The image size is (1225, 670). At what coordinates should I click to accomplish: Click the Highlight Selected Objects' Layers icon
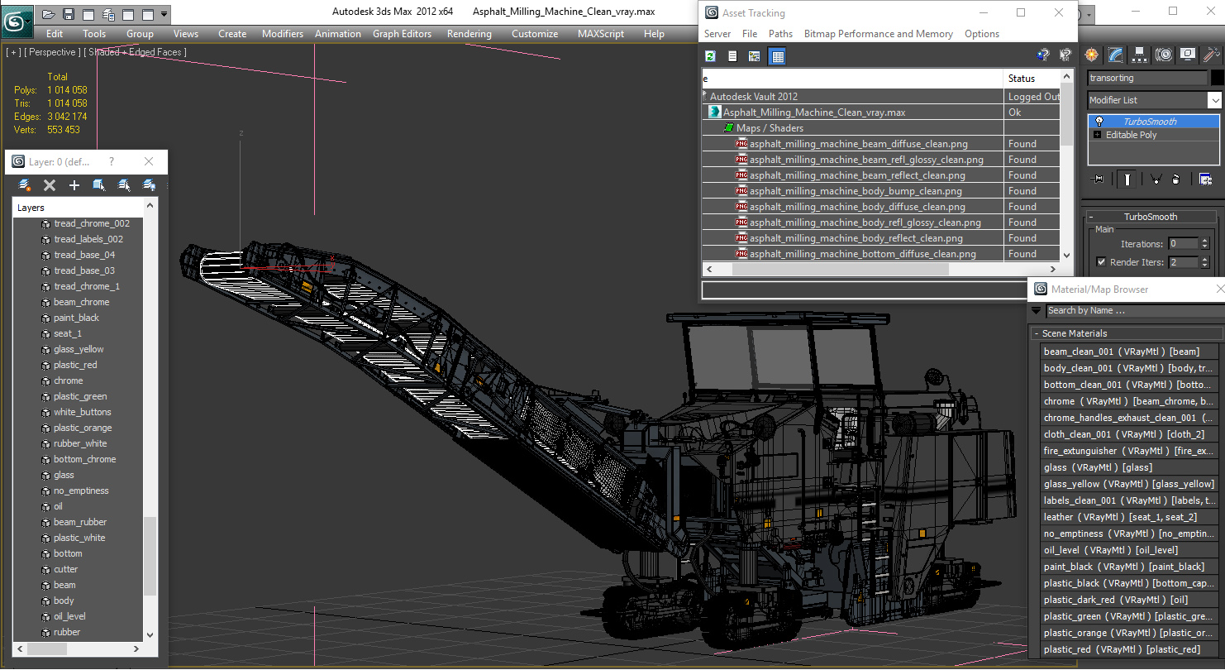[x=124, y=185]
